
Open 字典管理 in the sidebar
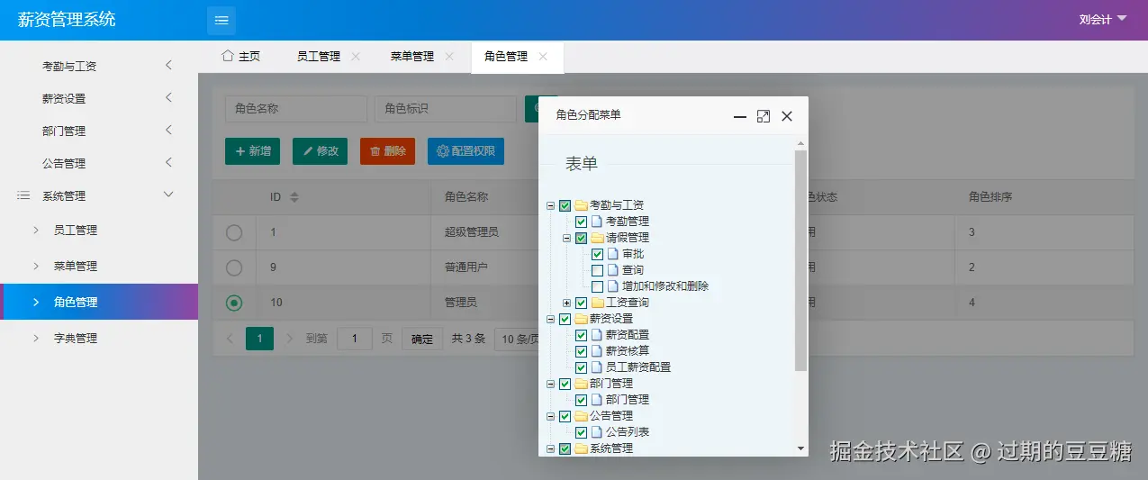99,338
